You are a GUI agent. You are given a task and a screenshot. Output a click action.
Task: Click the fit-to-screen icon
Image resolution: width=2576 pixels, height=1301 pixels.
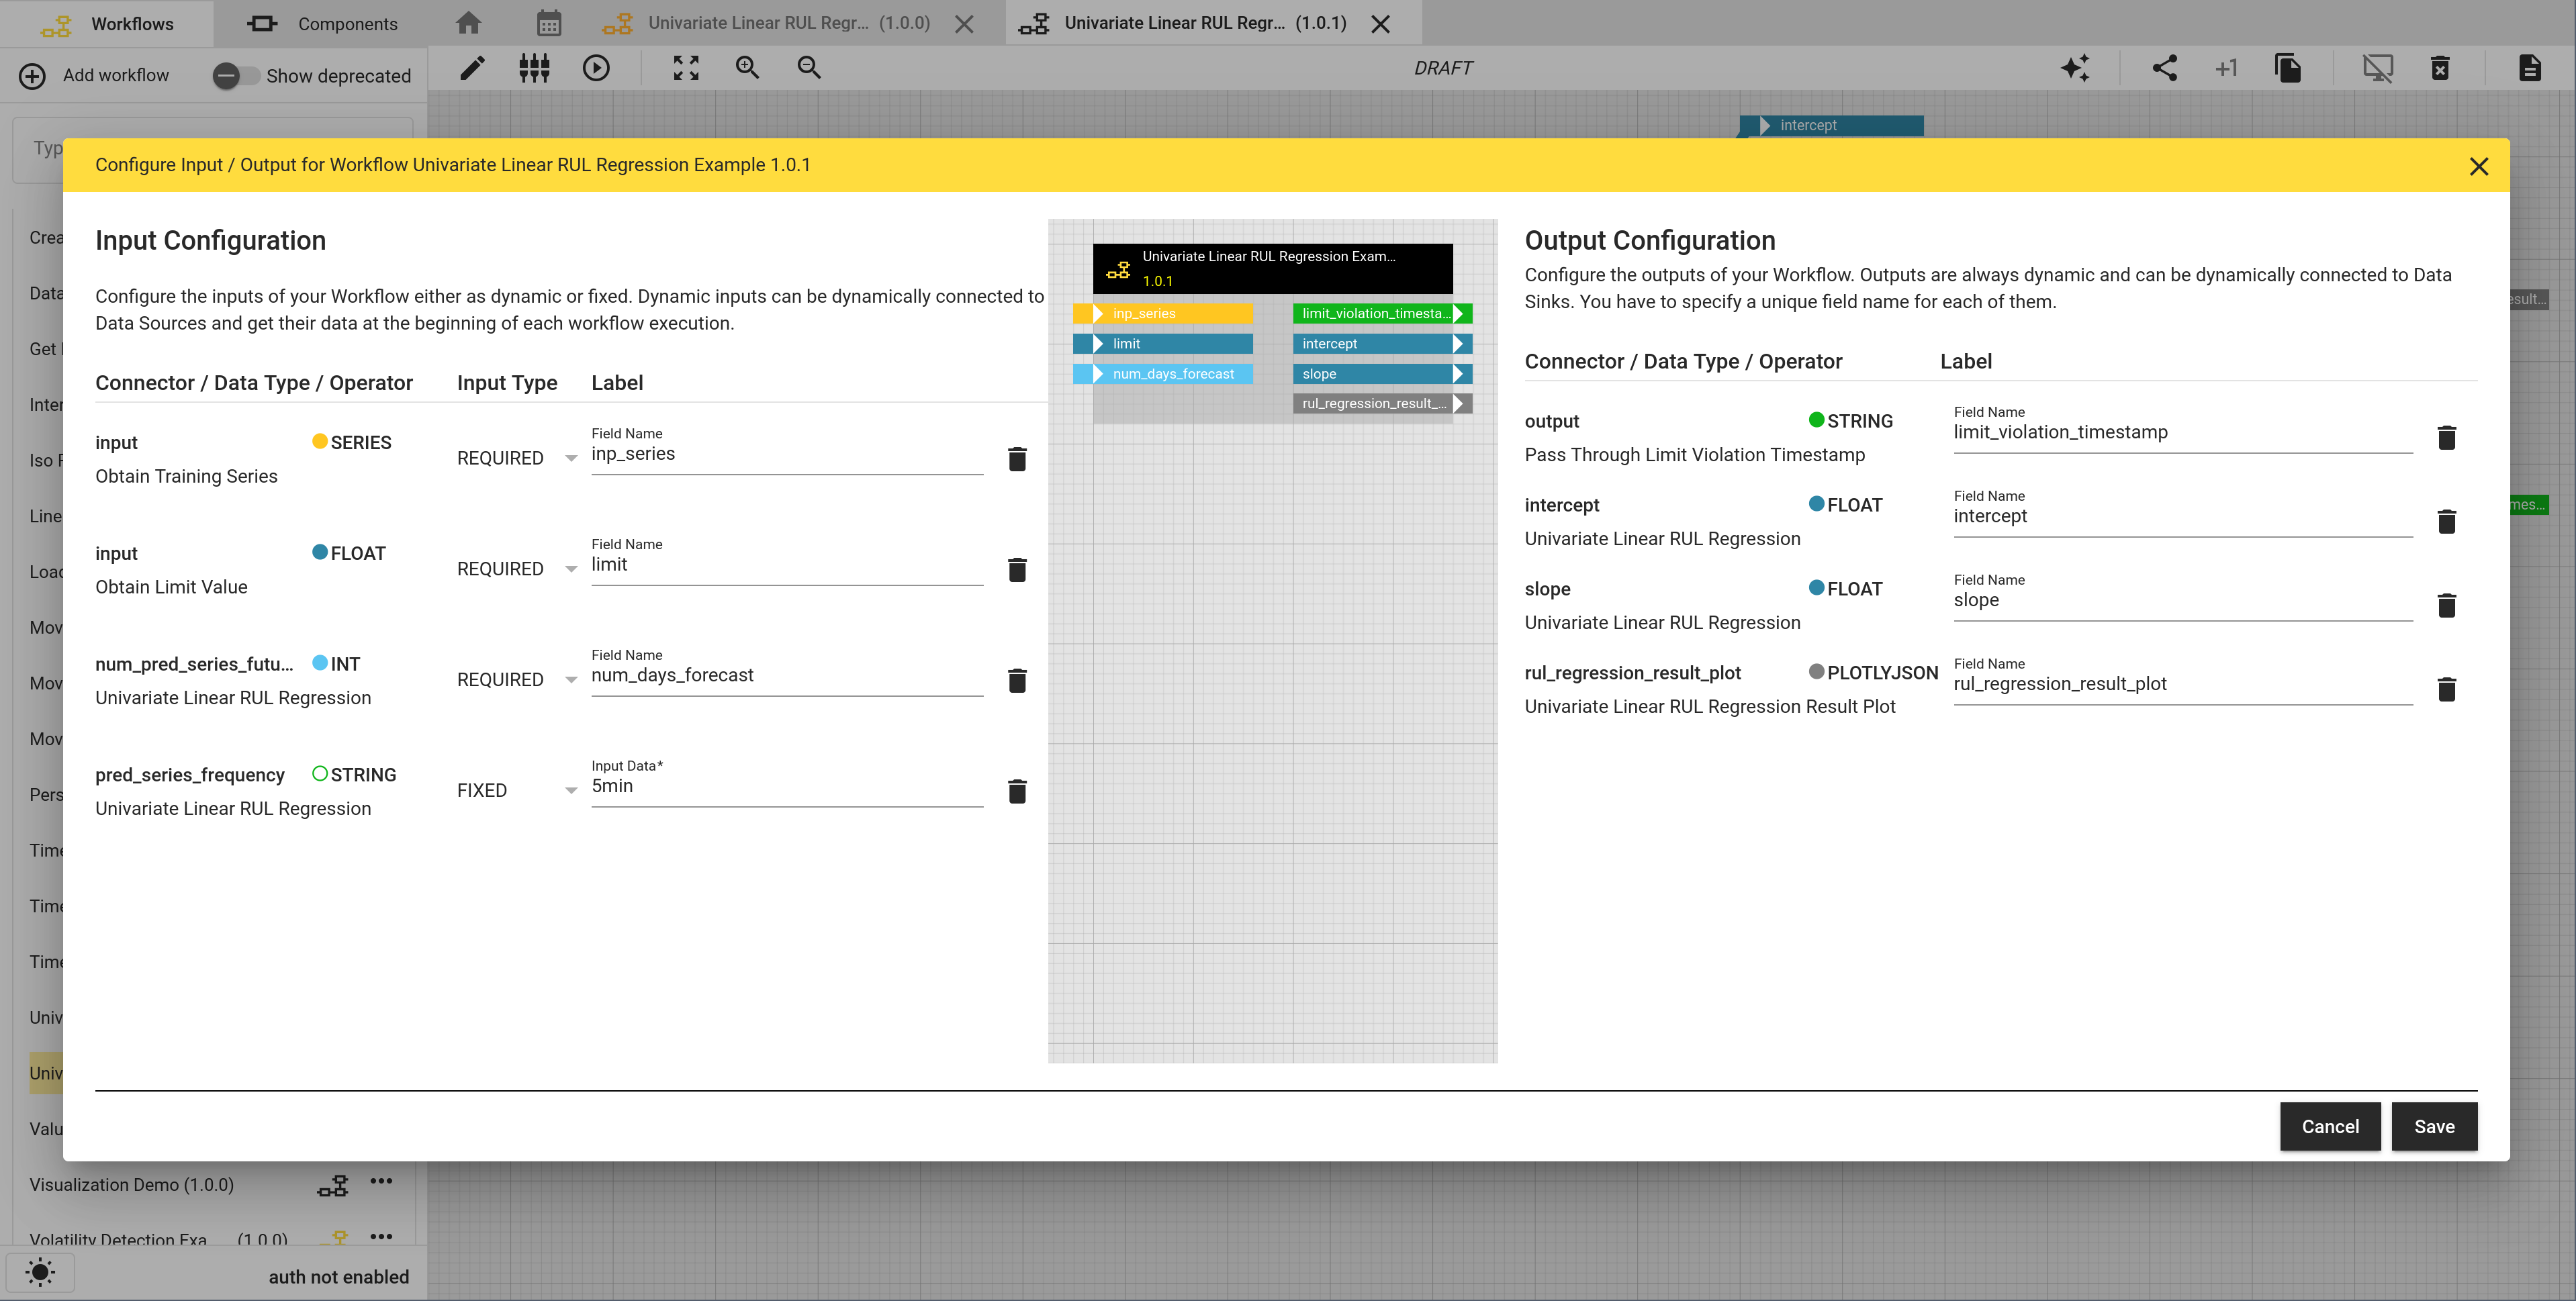click(x=686, y=68)
